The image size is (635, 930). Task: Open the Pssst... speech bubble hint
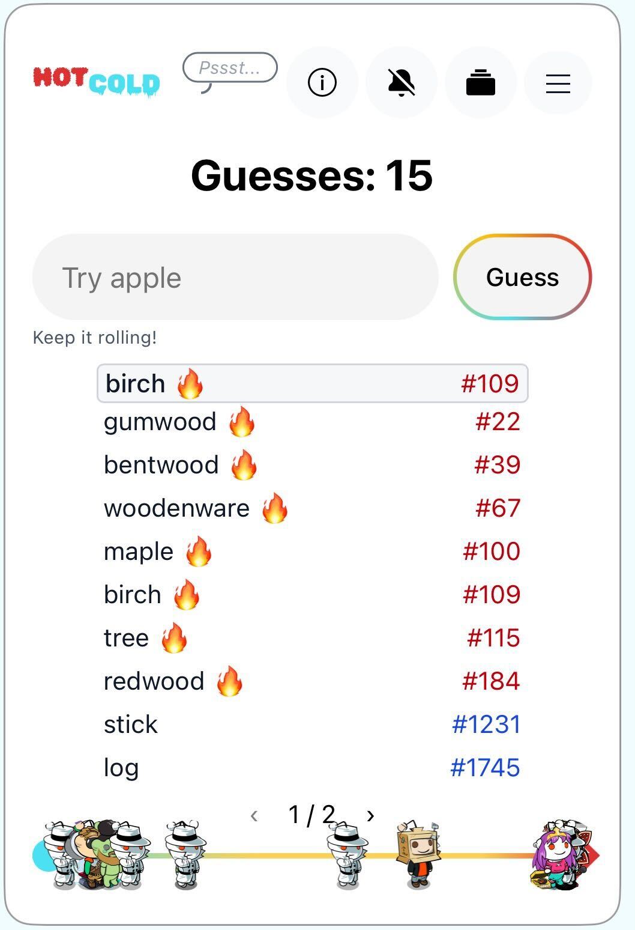tap(230, 68)
